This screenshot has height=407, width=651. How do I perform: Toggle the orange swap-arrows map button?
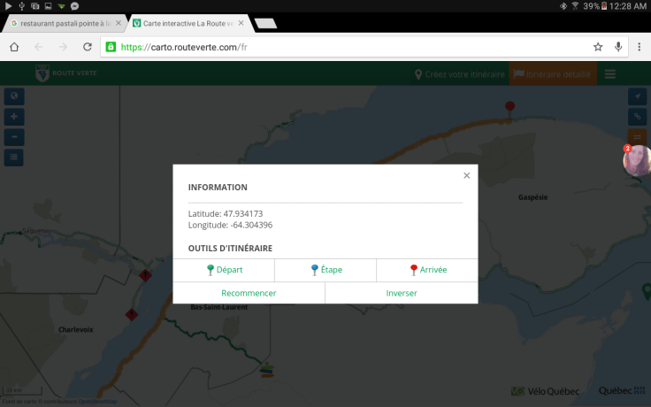(638, 136)
